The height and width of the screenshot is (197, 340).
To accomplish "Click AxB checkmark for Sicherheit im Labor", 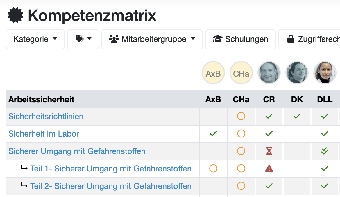I will (213, 134).
